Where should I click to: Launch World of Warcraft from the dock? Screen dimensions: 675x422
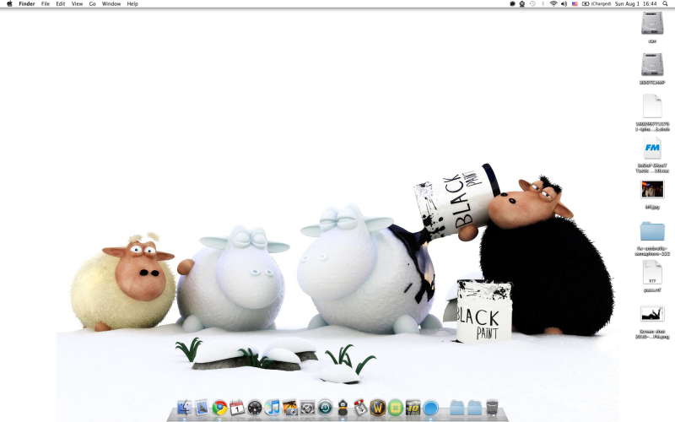(x=377, y=408)
